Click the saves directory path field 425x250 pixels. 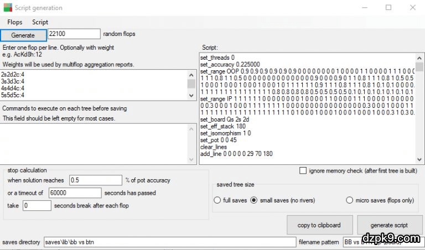(x=169, y=242)
